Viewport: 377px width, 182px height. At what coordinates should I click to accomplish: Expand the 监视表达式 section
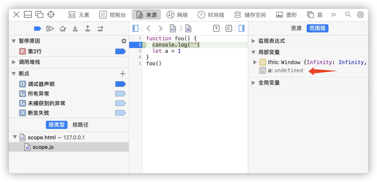253,41
